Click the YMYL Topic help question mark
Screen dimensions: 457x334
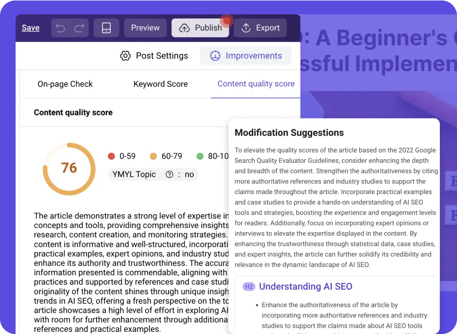(170, 174)
